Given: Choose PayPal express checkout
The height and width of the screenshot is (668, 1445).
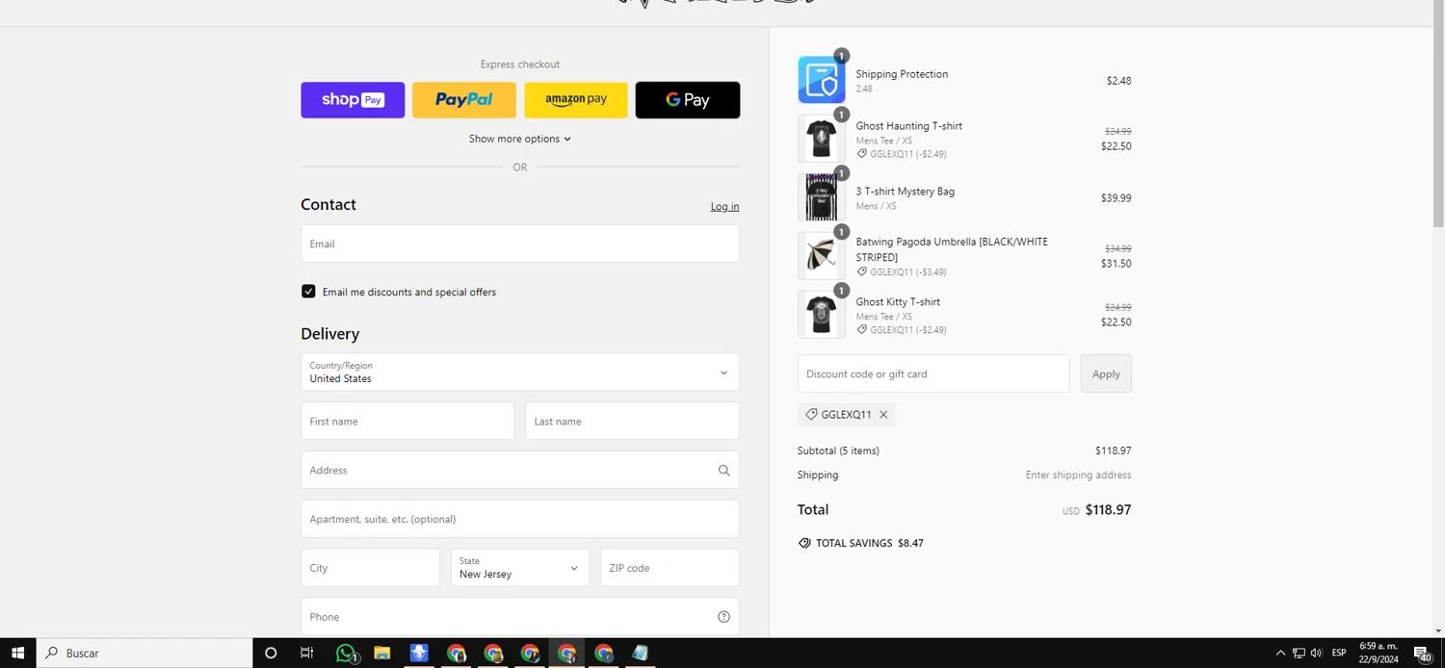Looking at the screenshot, I should 464,100.
